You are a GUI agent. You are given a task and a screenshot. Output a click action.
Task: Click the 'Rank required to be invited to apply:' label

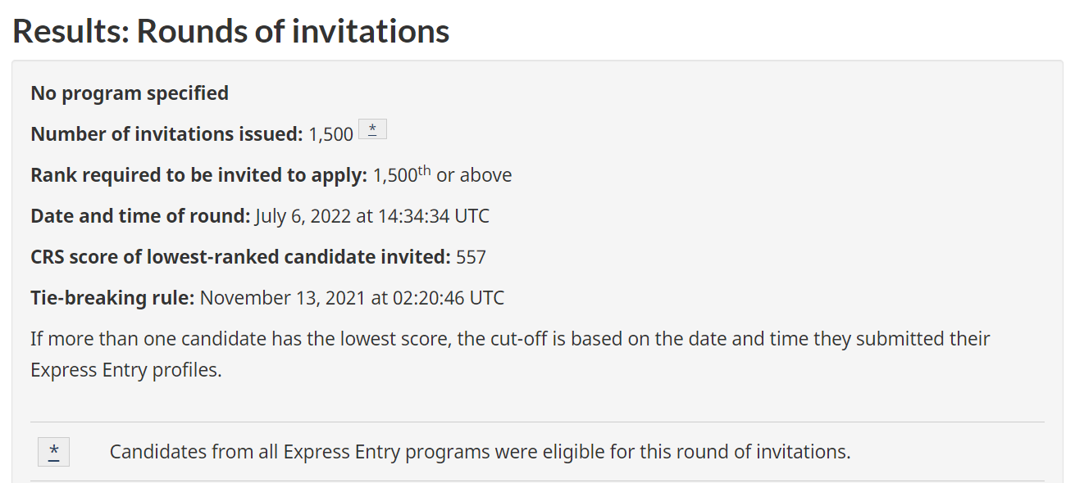(198, 175)
